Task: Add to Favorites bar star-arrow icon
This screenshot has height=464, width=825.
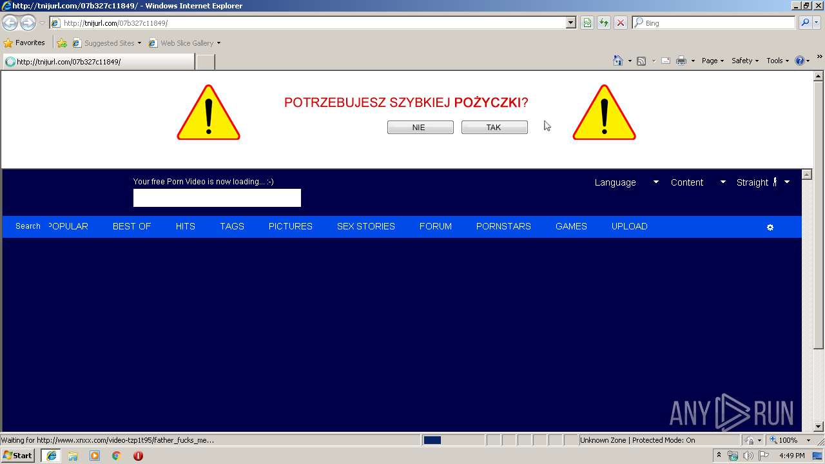Action: click(x=62, y=43)
